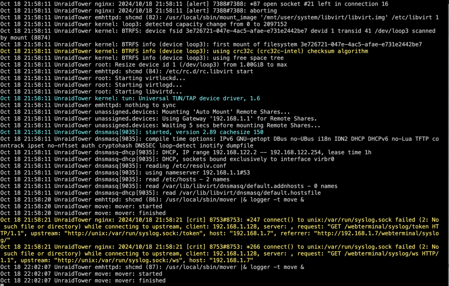Click the "Using Gateway '192.168.1.1'" line
Viewport: 449px width, 286px height.
pyautogui.click(x=158, y=118)
